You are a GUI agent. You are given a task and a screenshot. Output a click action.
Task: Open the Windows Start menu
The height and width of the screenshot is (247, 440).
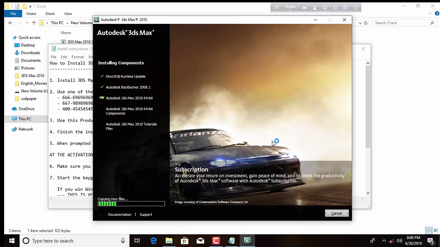point(11,241)
